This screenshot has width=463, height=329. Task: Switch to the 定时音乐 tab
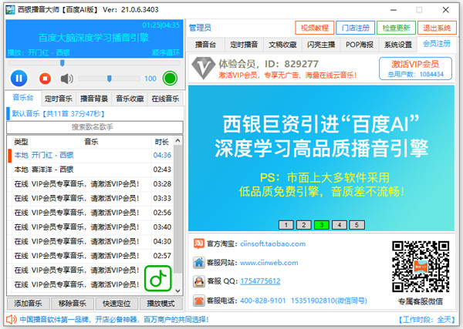point(59,99)
